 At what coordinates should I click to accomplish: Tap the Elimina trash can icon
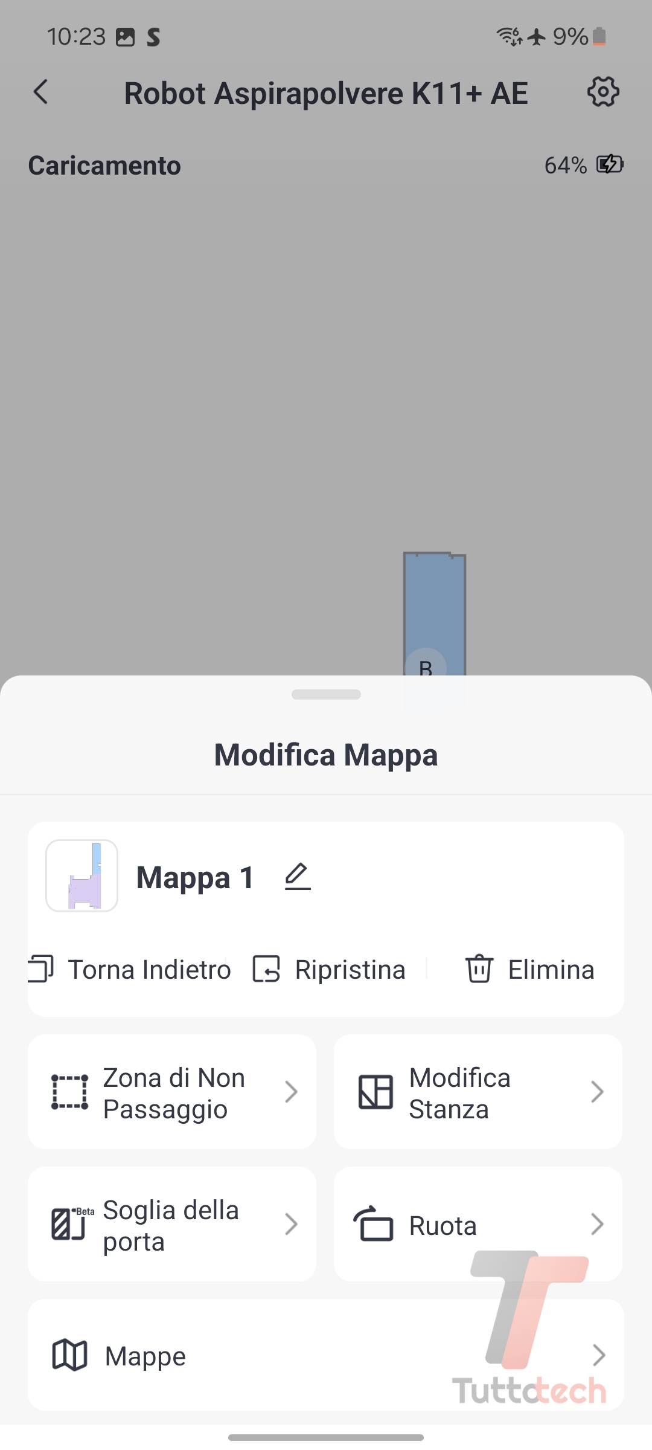click(x=479, y=969)
